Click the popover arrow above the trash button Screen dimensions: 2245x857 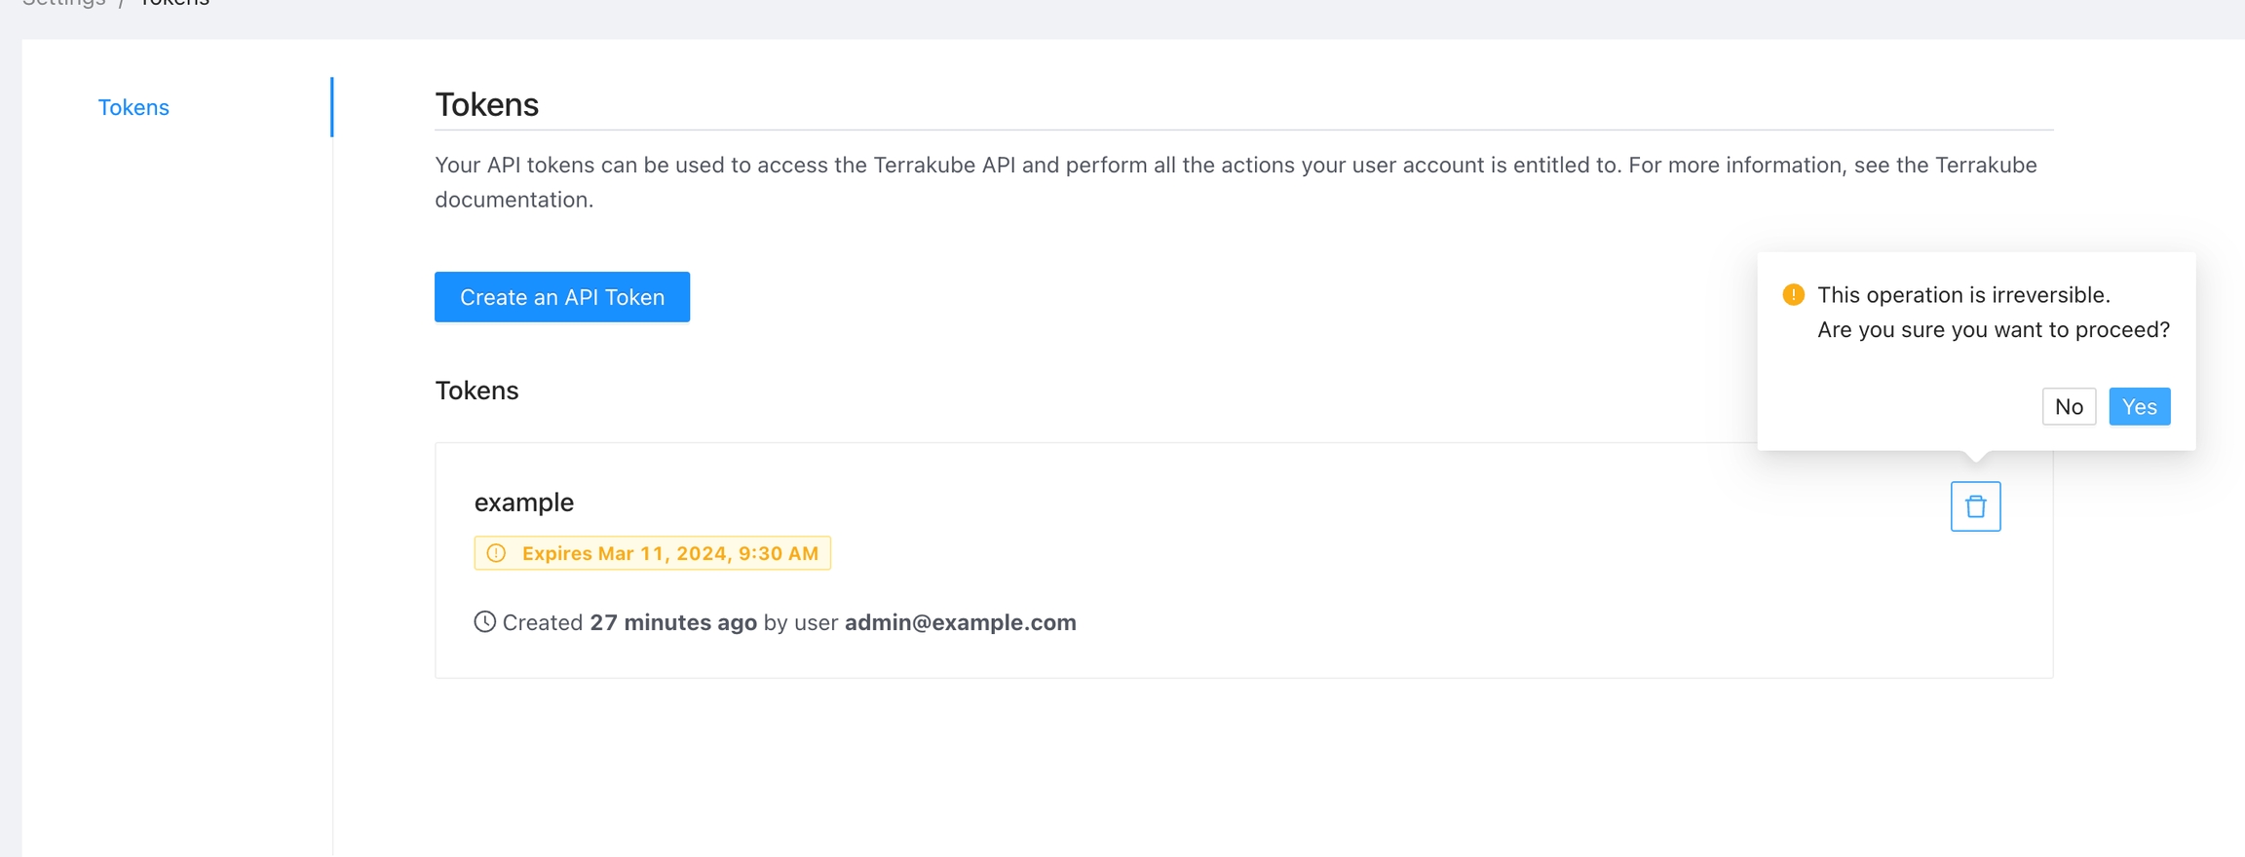[1975, 455]
